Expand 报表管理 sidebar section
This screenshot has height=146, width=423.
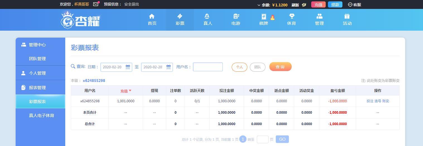click(40, 87)
